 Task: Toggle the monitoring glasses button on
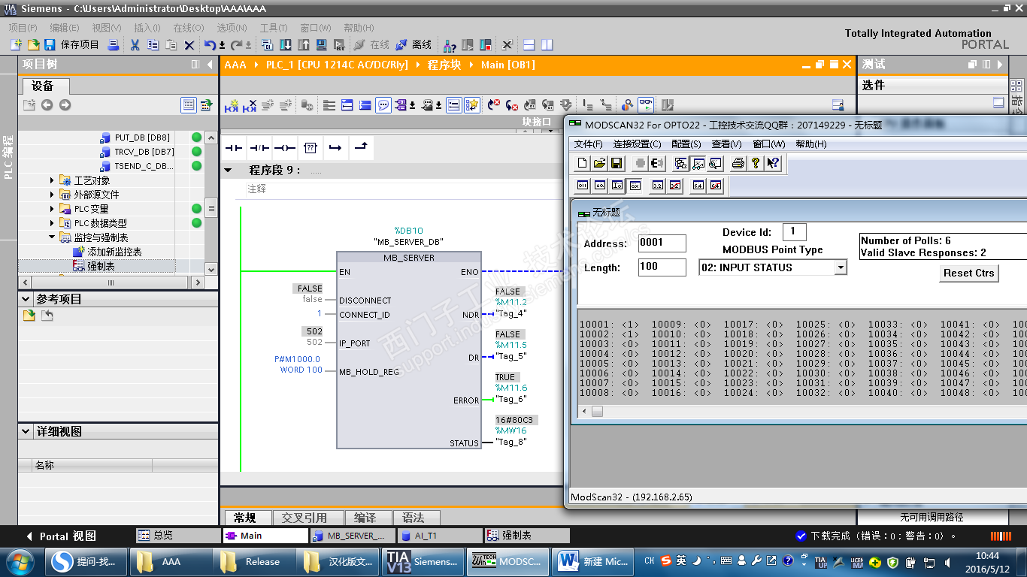tap(645, 105)
